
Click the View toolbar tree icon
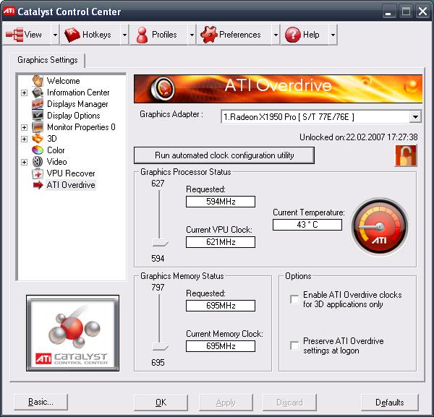(x=14, y=35)
